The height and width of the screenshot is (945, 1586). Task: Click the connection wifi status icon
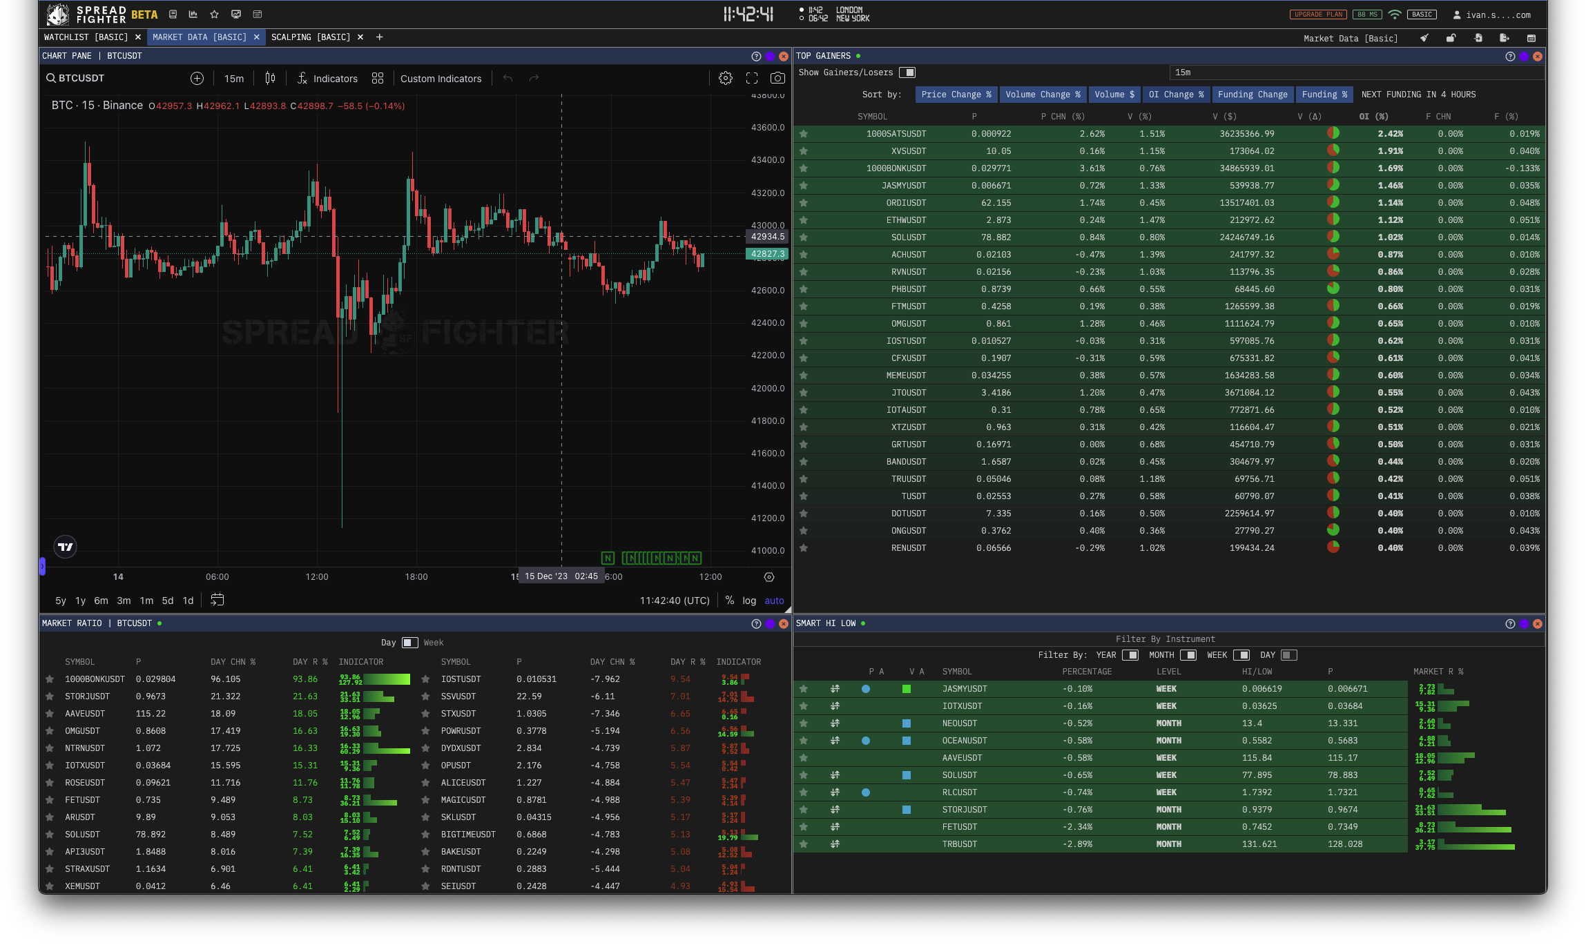[x=1395, y=14]
